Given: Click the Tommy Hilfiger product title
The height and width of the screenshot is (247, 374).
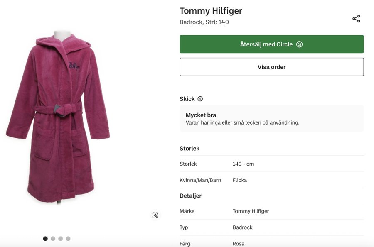Looking at the screenshot, I should pyautogui.click(x=211, y=11).
